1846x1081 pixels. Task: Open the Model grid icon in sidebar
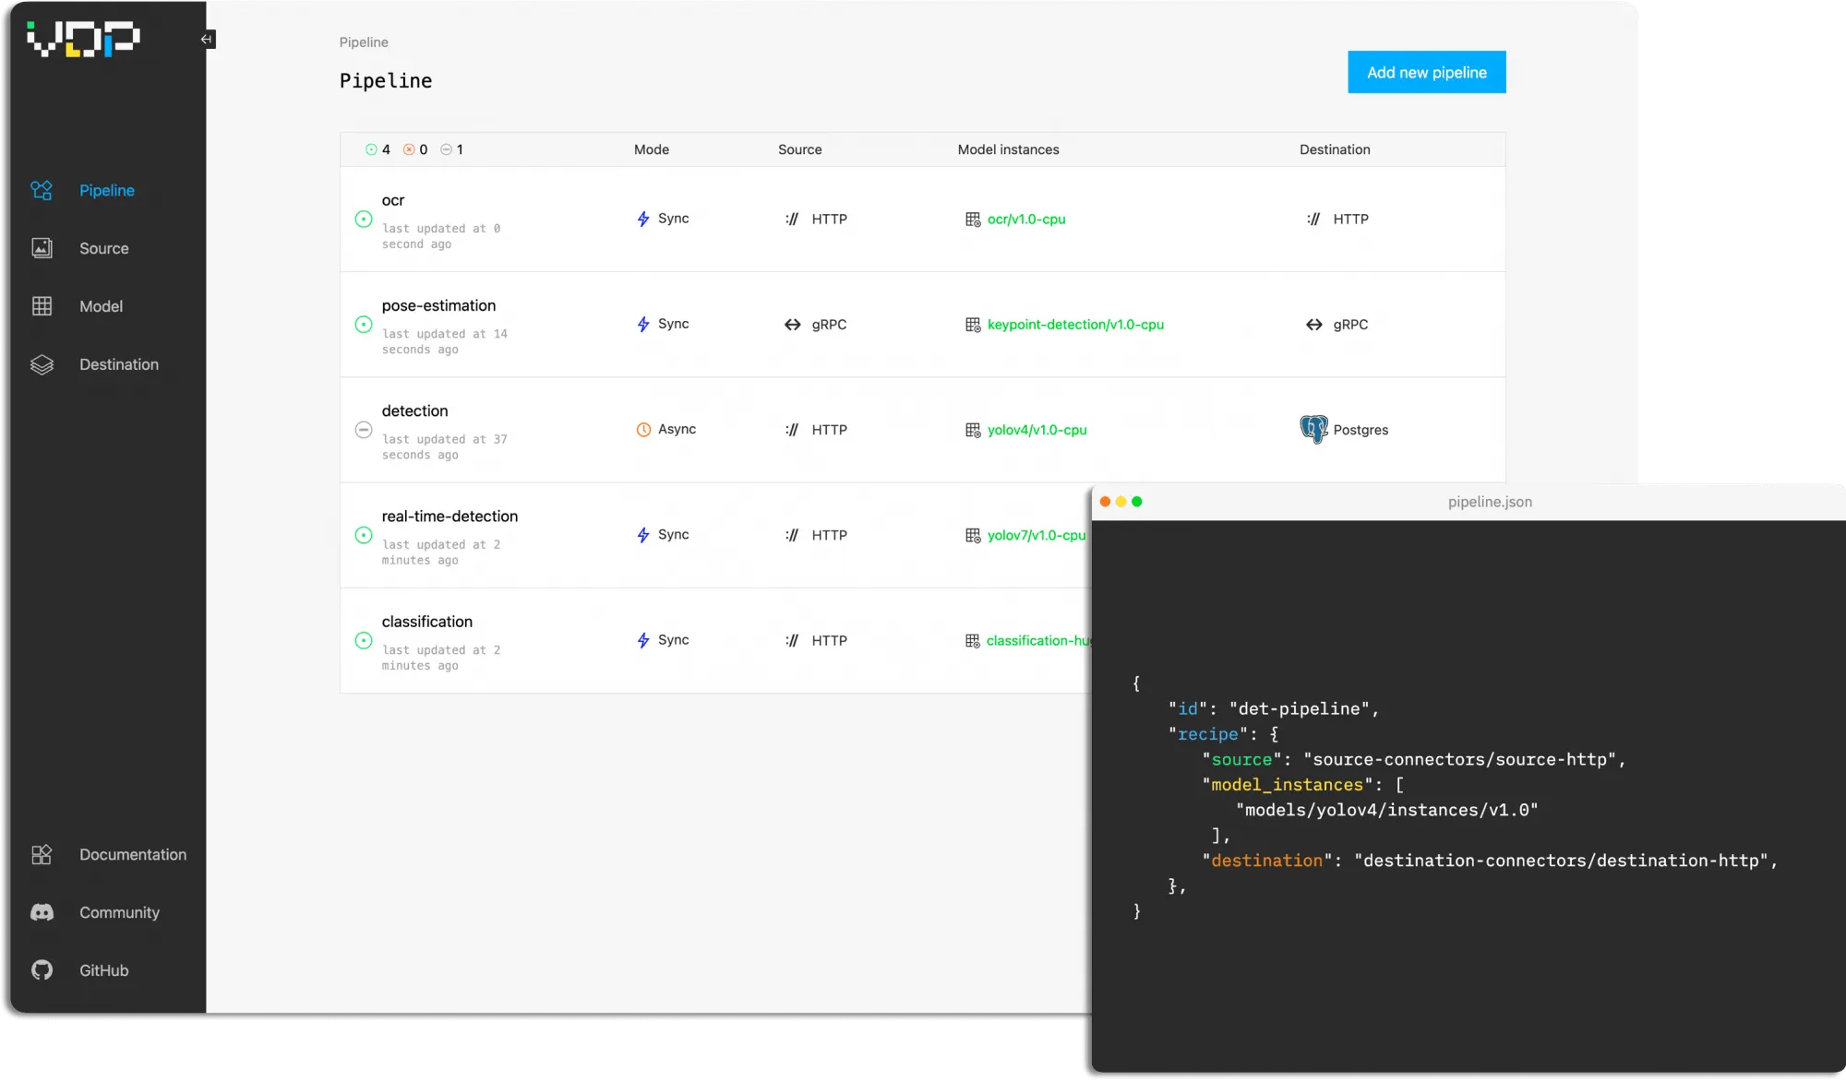coord(42,306)
